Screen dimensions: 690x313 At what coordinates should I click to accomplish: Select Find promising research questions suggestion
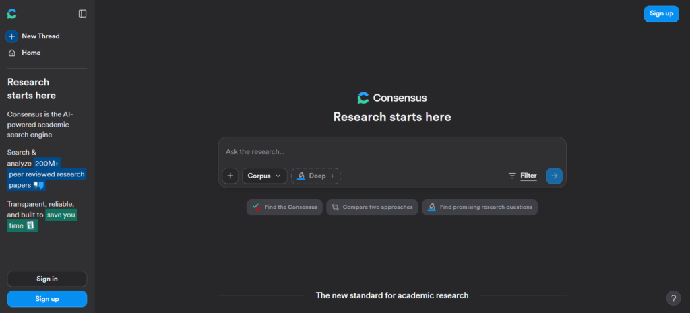coord(480,207)
